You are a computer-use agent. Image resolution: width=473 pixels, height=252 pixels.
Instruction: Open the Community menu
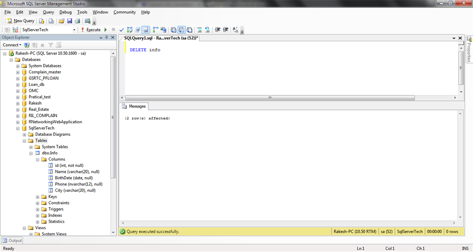click(x=125, y=12)
